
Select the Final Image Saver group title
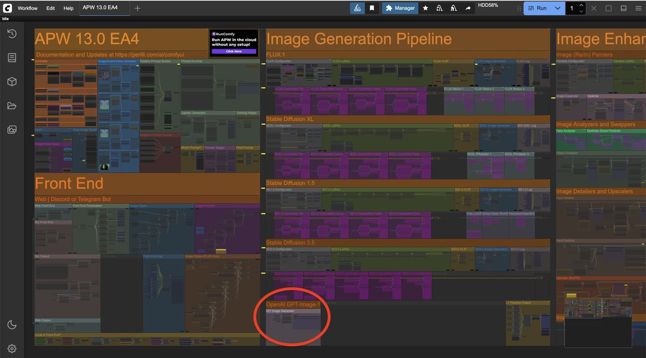(84, 130)
